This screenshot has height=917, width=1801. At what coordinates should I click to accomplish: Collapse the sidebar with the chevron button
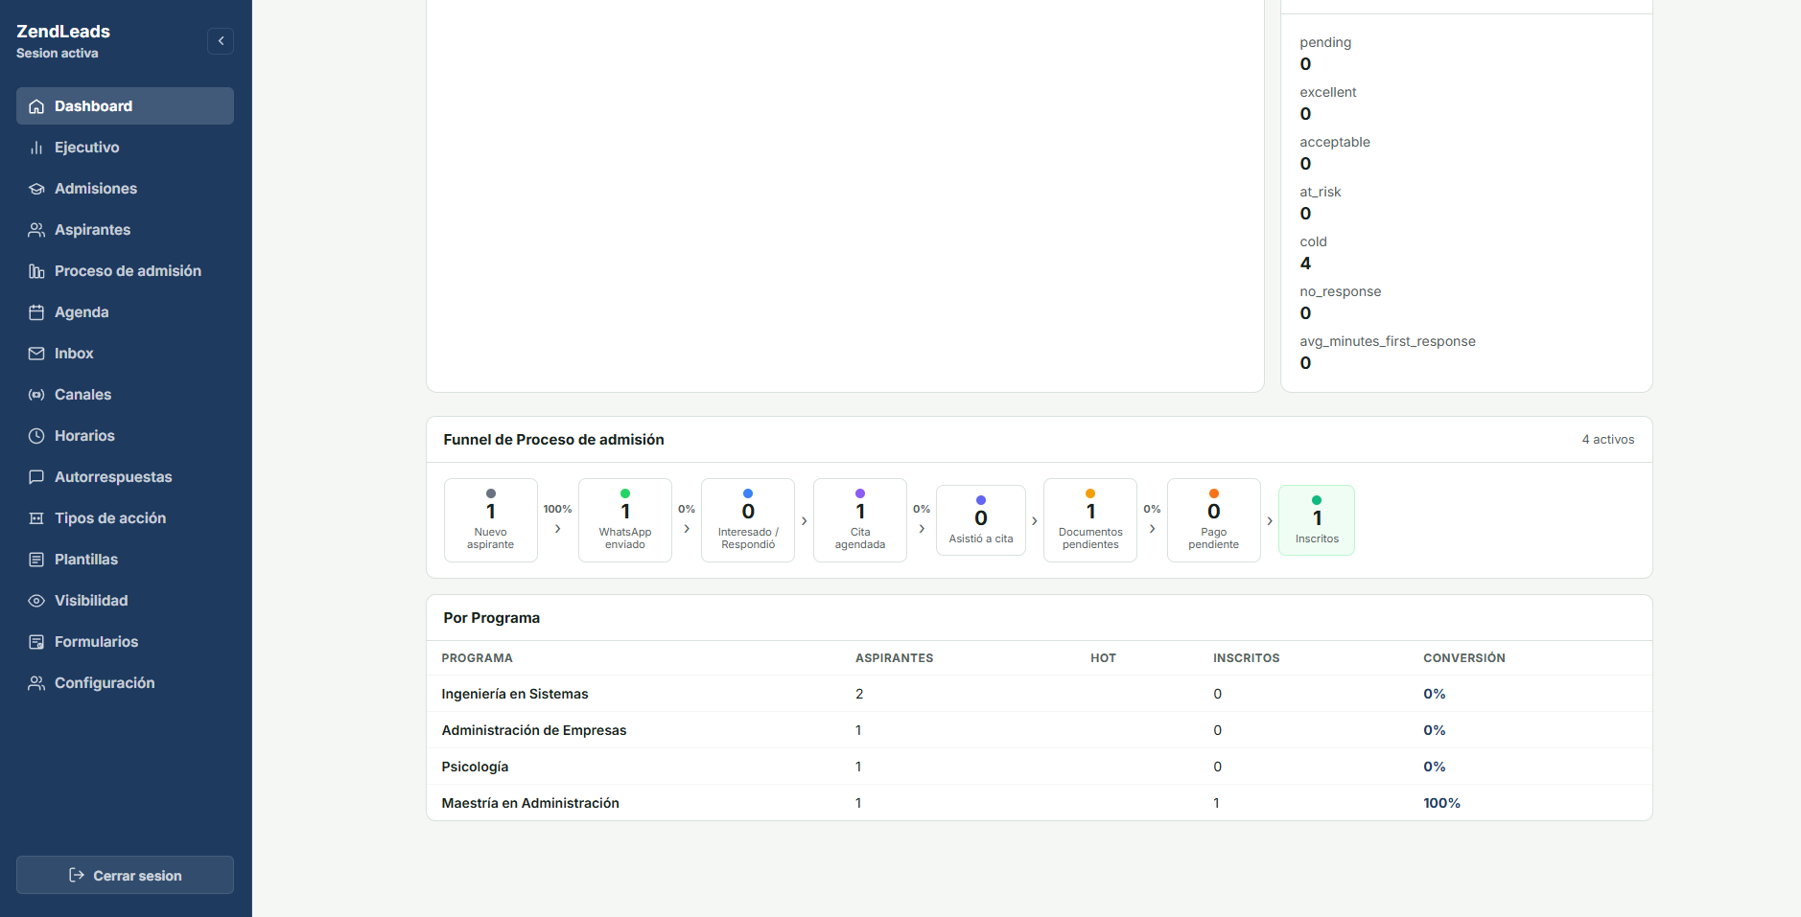tap(221, 41)
